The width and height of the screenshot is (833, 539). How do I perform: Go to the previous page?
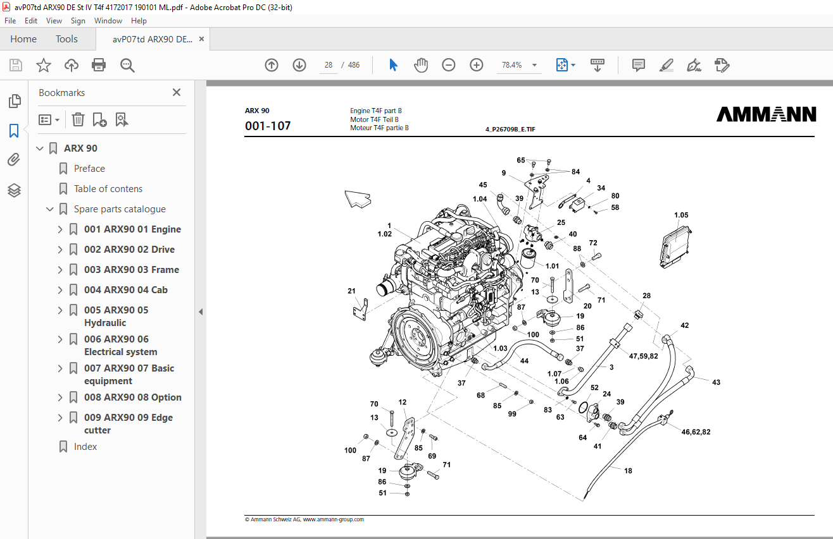point(272,65)
